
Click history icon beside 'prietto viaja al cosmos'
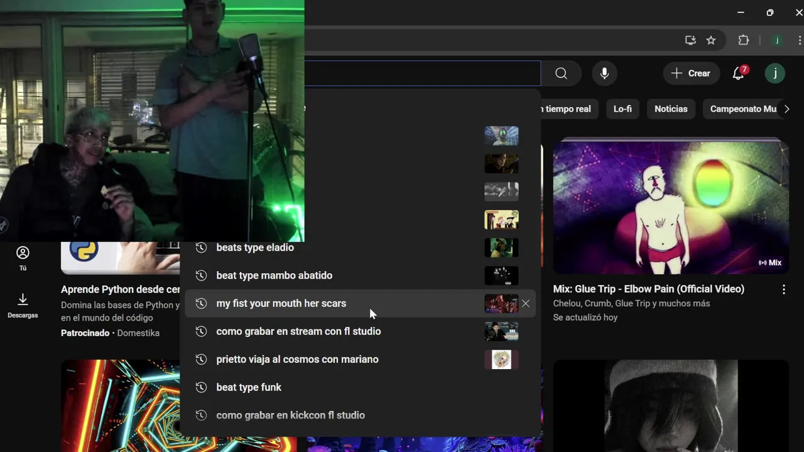(x=201, y=359)
